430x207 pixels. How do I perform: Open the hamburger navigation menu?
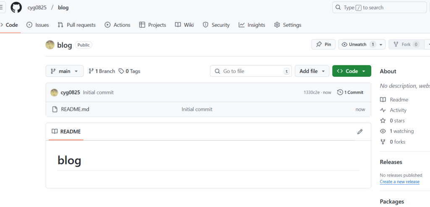tap(2, 8)
